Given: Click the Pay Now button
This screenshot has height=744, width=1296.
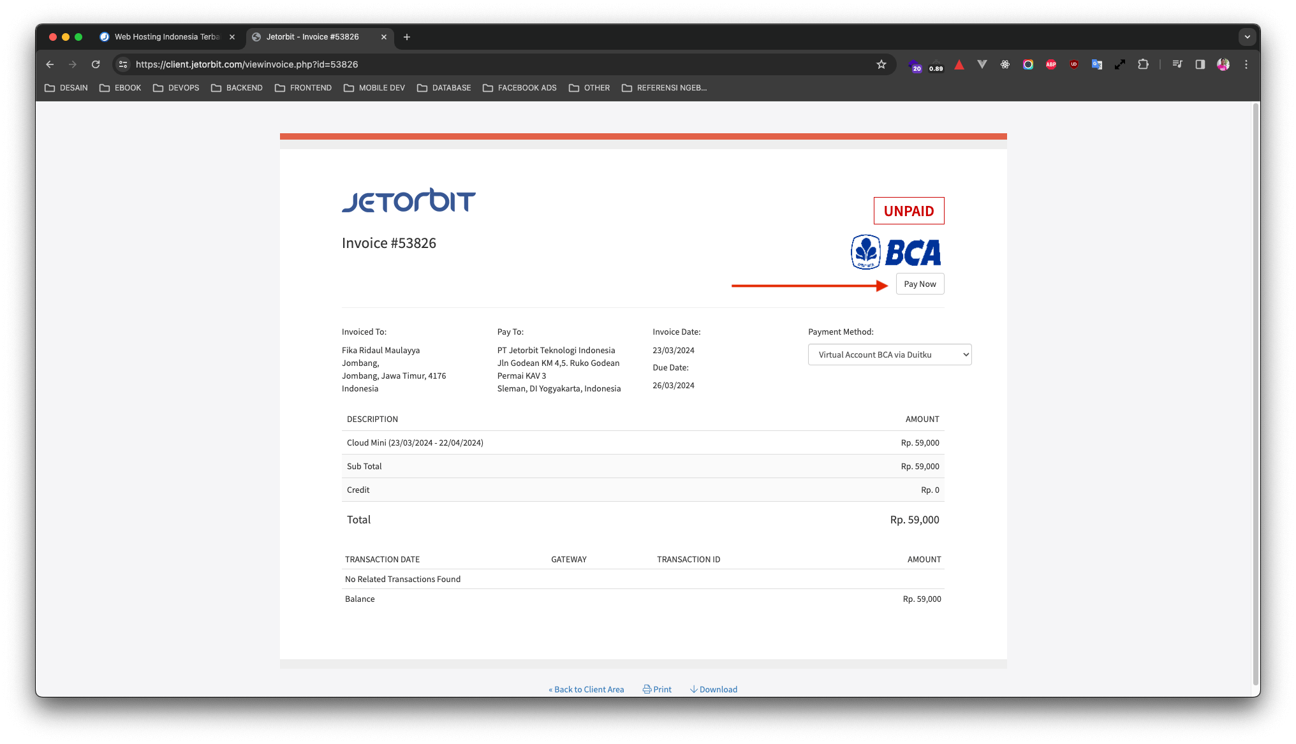Looking at the screenshot, I should 920,284.
